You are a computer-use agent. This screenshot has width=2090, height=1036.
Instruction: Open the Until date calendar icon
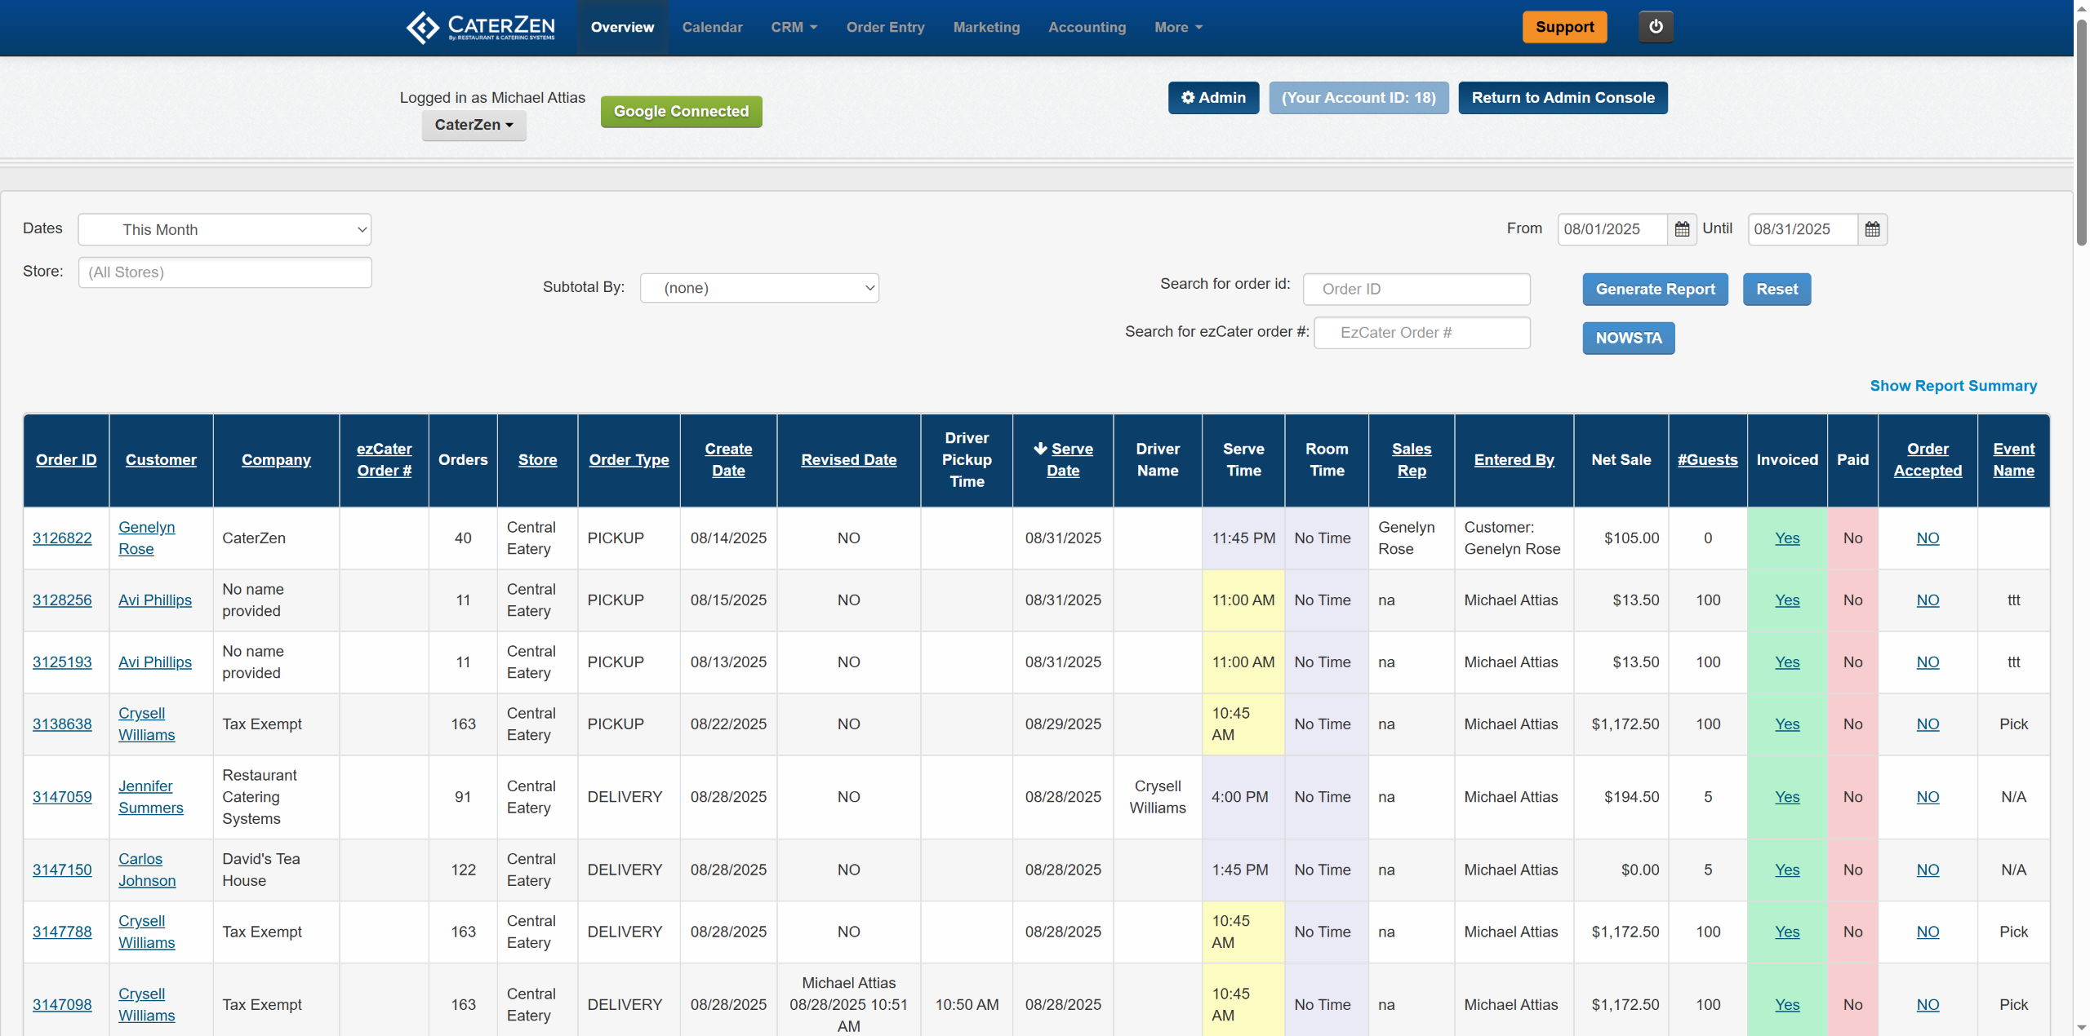[1872, 229]
